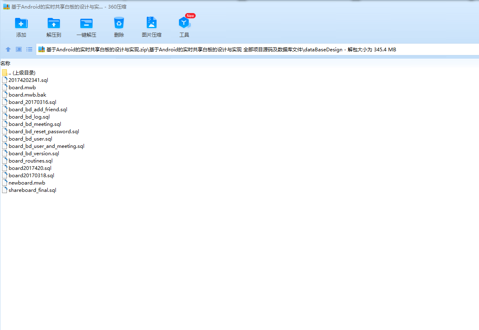
Task: Select file board20170318.sql
Action: [31, 175]
